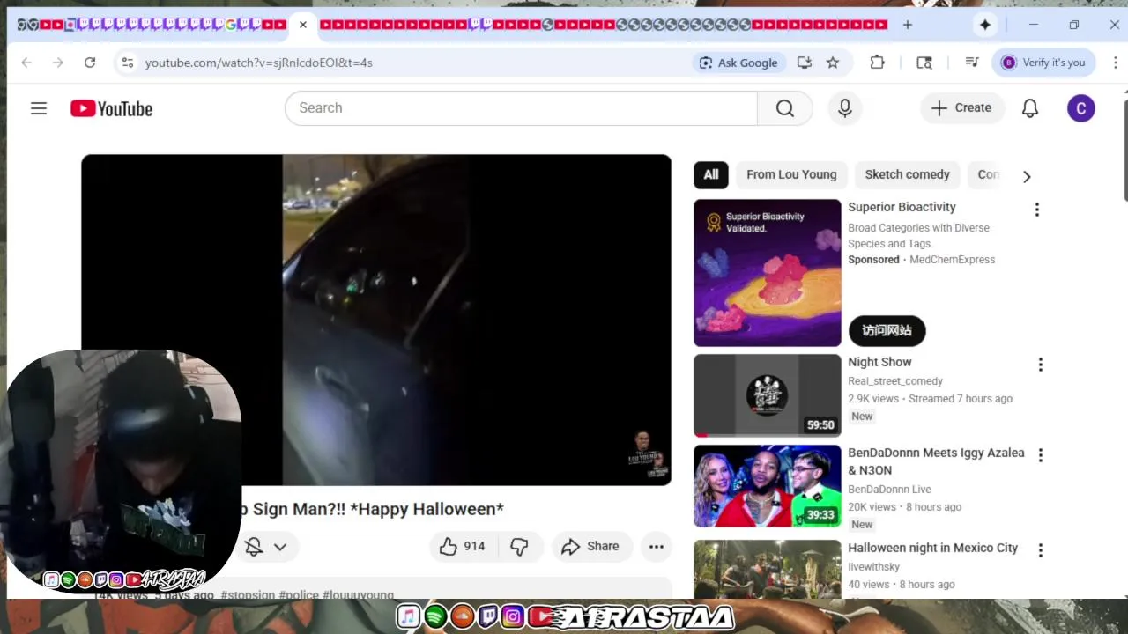Click the search magnifier button
1128x634 pixels.
click(x=784, y=108)
